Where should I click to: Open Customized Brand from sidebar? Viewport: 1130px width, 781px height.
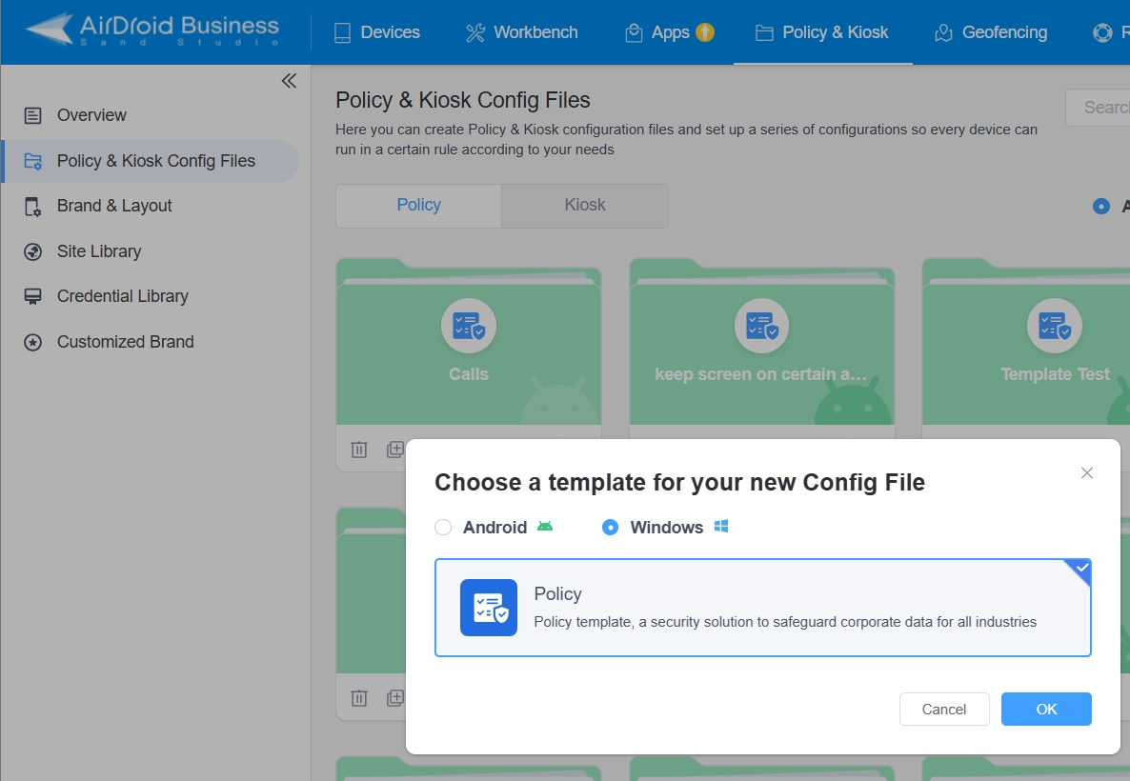point(125,342)
